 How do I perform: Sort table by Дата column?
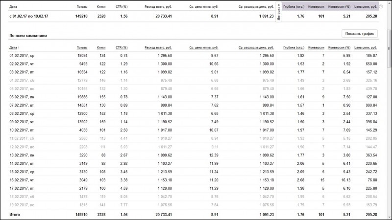pyautogui.click(x=13, y=47)
